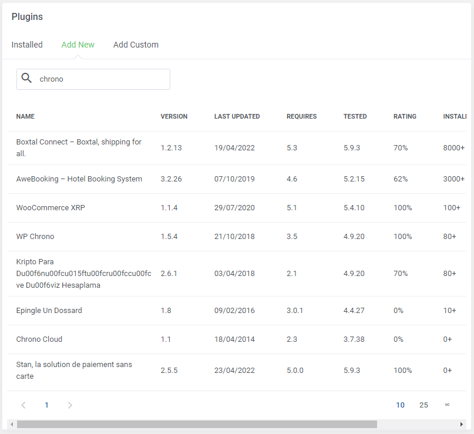Click date 09/02/2016 cell
Screen dimensions: 474x434
(x=234, y=311)
